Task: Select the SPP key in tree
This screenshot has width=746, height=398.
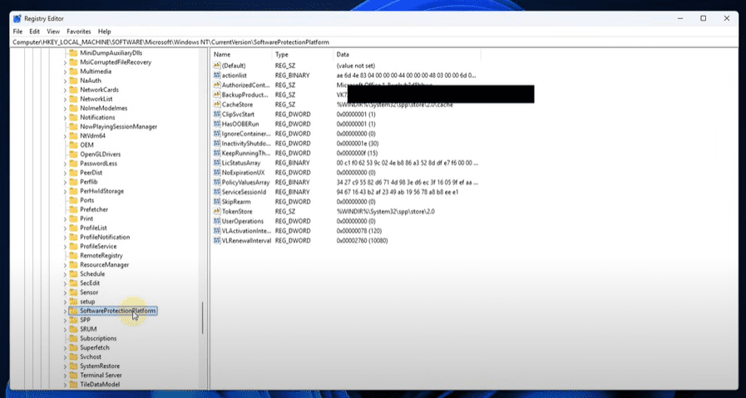Action: point(85,320)
